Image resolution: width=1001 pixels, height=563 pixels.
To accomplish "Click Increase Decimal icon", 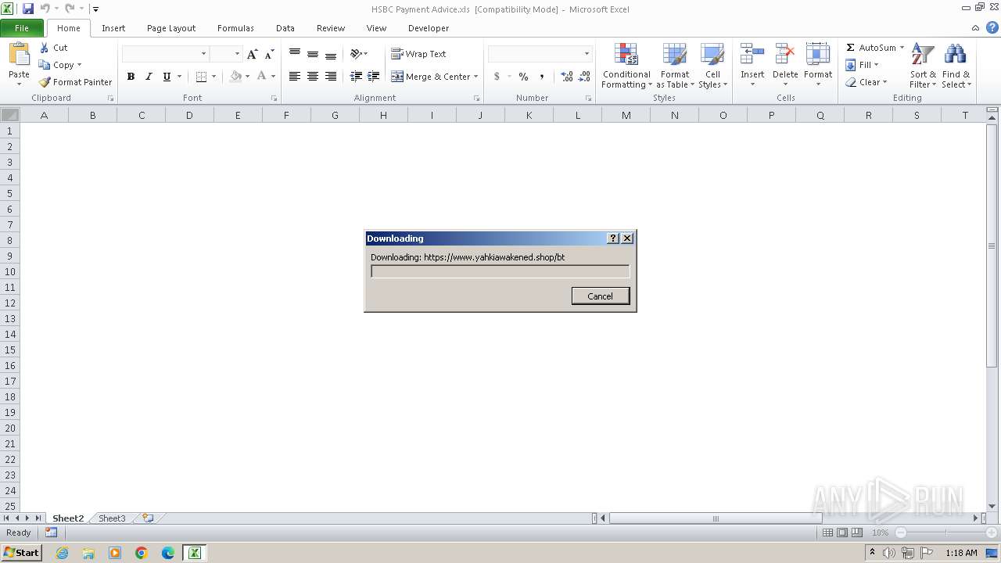I will tap(567, 77).
